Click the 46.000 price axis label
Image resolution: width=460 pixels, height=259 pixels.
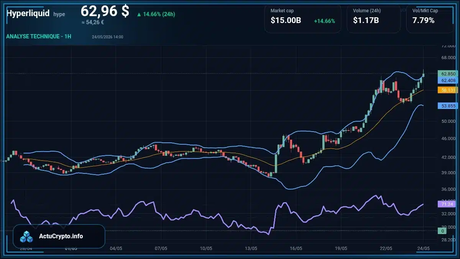click(448, 138)
